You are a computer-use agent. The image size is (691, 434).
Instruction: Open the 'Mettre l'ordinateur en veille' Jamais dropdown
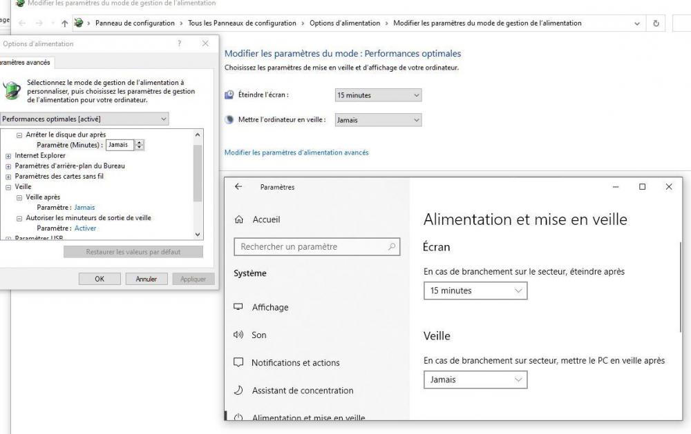[x=378, y=120]
